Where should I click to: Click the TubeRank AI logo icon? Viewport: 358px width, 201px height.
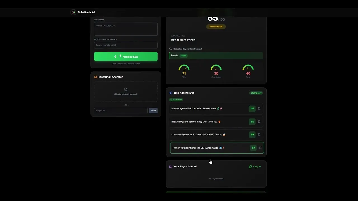point(73,12)
